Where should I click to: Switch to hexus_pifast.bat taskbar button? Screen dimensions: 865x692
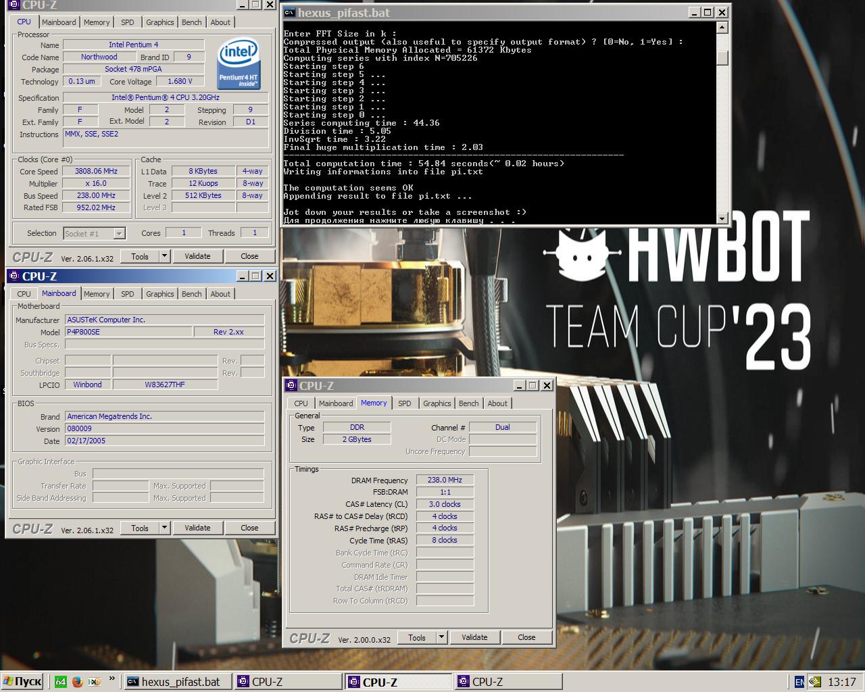(x=178, y=681)
